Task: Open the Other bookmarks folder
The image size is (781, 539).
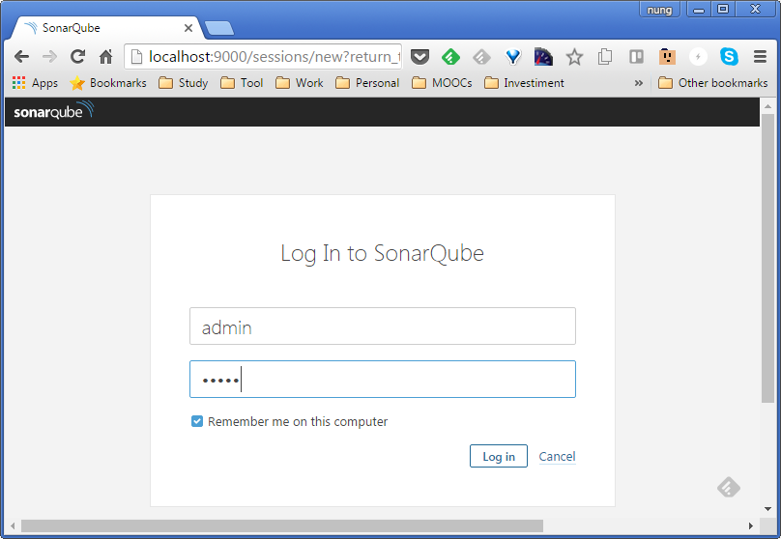Action: coord(712,83)
